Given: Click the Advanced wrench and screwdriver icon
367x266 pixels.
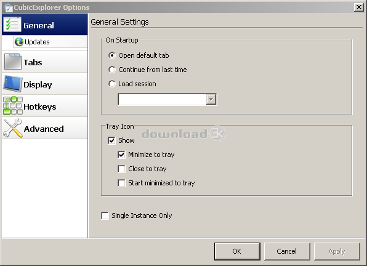Looking at the screenshot, I should [x=13, y=128].
